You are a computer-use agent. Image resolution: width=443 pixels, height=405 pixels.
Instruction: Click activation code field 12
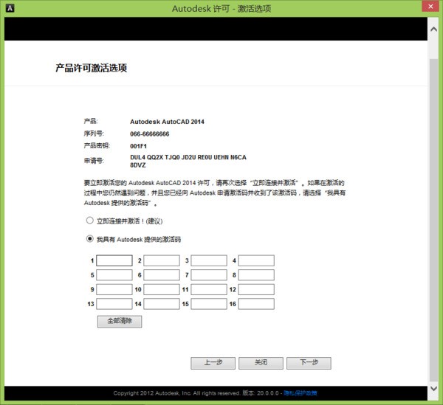pyautogui.click(x=256, y=289)
